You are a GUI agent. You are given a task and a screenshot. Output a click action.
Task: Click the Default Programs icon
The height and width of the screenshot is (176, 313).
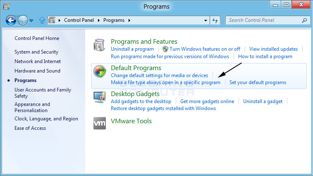pyautogui.click(x=100, y=72)
